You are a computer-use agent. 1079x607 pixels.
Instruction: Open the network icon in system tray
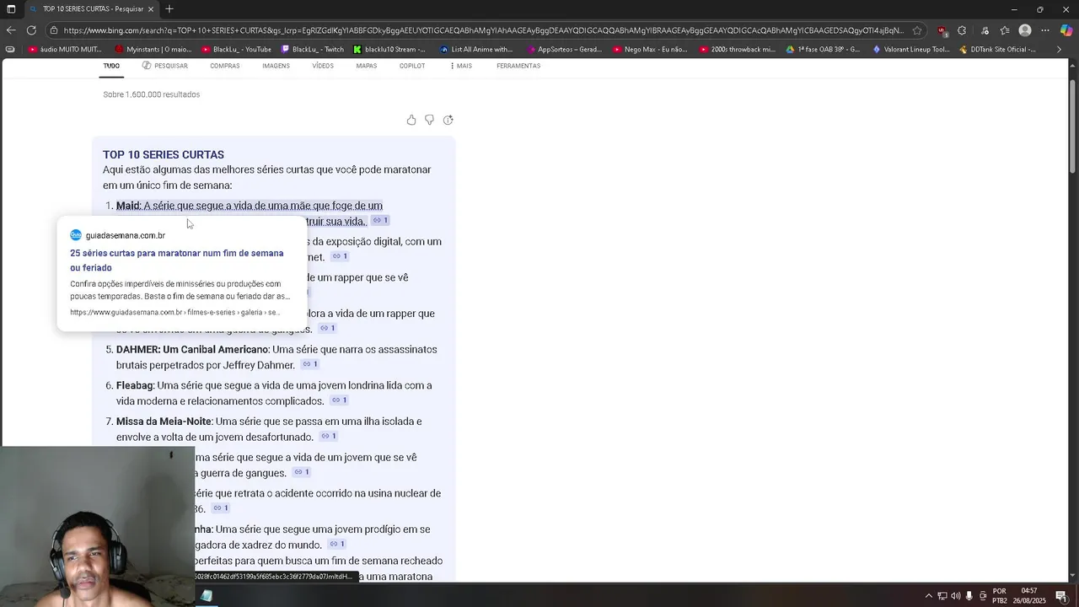(942, 596)
